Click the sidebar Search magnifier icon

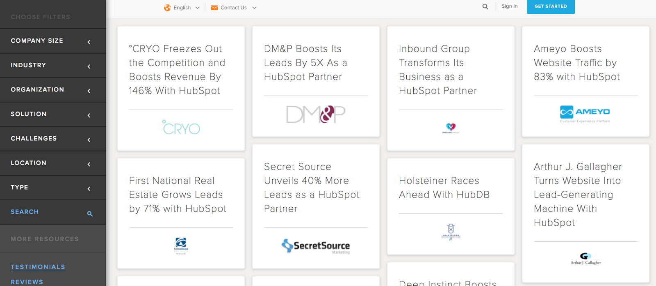(90, 214)
